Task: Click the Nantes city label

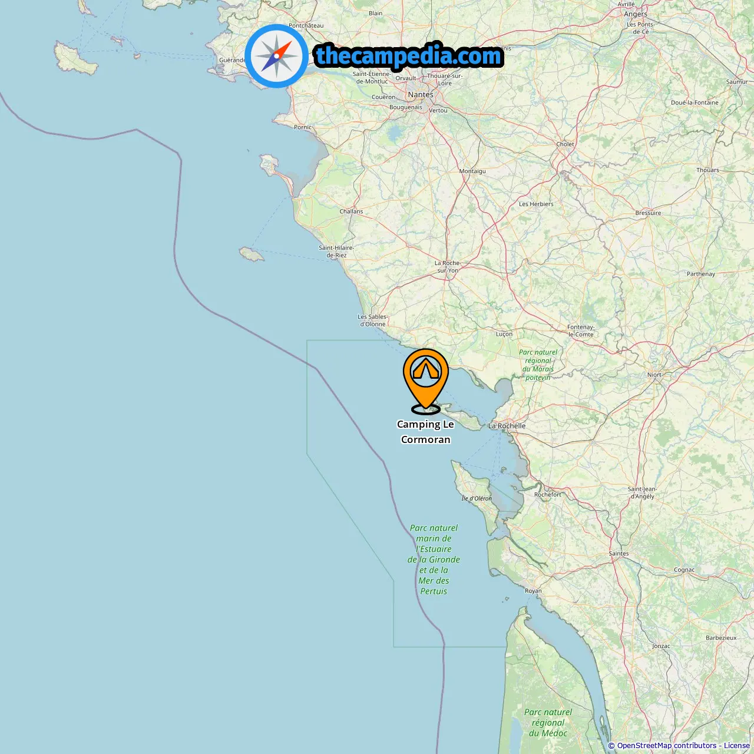Action: (421, 95)
